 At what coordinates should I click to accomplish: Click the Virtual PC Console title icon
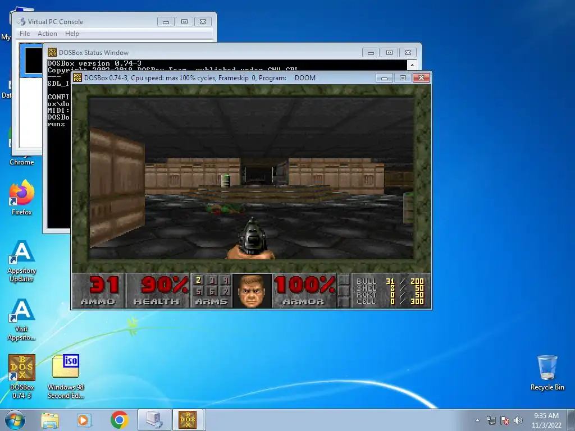click(21, 22)
